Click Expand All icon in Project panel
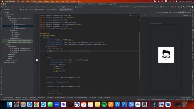This screenshot has width=194, height=109. click(x=23, y=9)
